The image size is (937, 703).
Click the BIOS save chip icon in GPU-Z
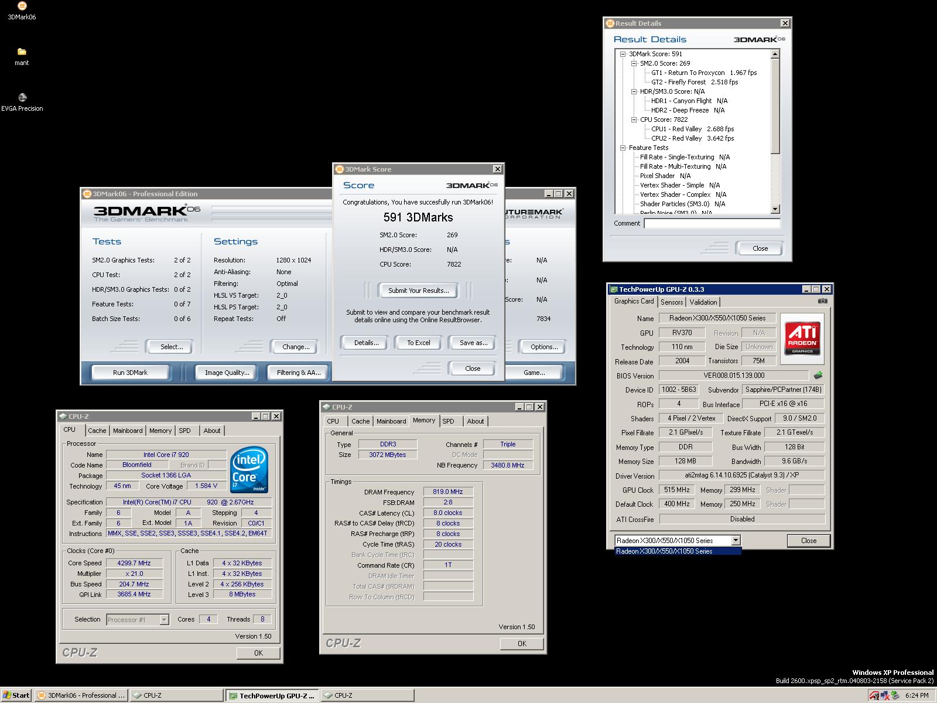818,375
